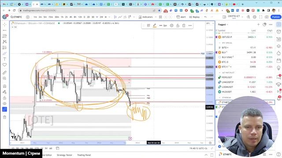Image resolution: width=282 pixels, height=158 pixels.
Task: Open the Strategy Tester tab
Action: (x=64, y=155)
